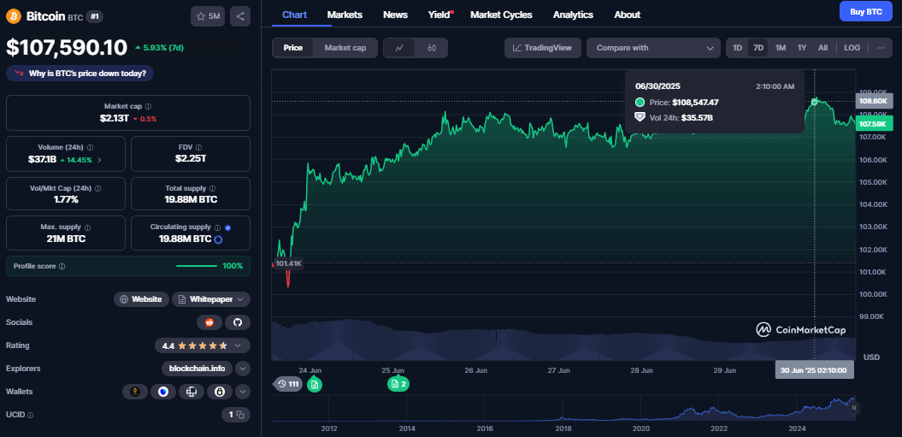Open the Compare with dropdown

click(x=653, y=48)
